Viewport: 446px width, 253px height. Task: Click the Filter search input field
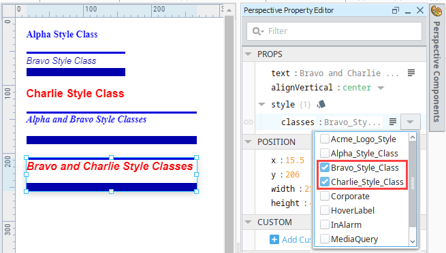coord(334,31)
